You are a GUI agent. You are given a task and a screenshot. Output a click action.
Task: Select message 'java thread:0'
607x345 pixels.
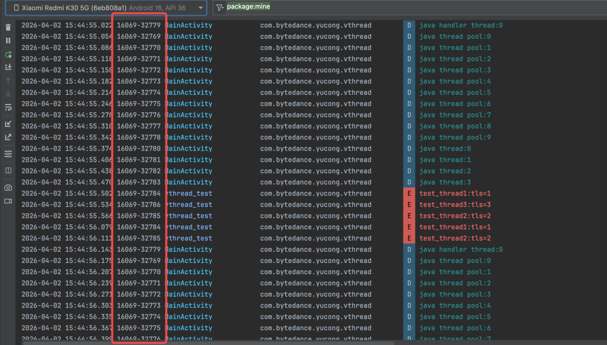tap(445, 149)
